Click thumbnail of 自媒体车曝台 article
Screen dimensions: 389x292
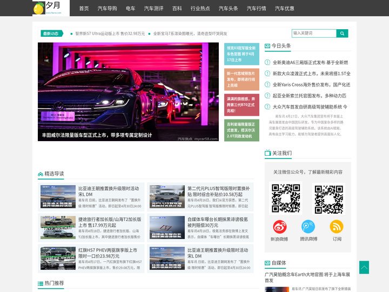167,228
